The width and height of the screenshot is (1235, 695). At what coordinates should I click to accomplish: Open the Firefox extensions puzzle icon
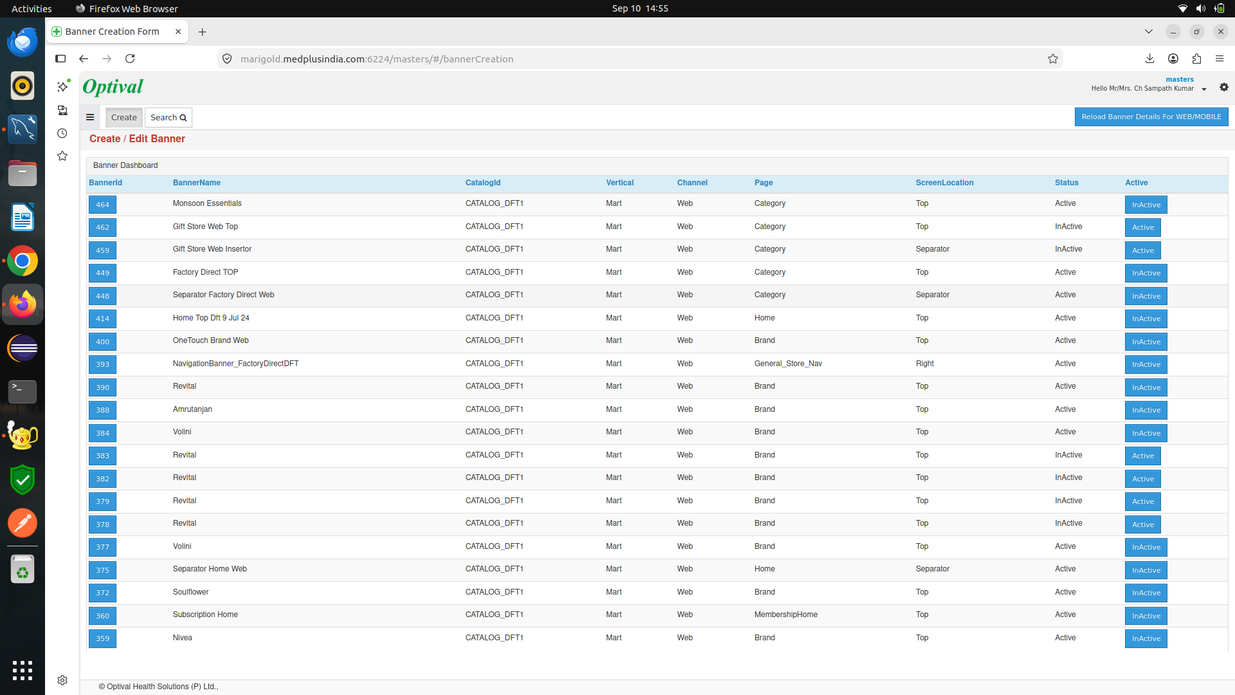pos(1196,59)
